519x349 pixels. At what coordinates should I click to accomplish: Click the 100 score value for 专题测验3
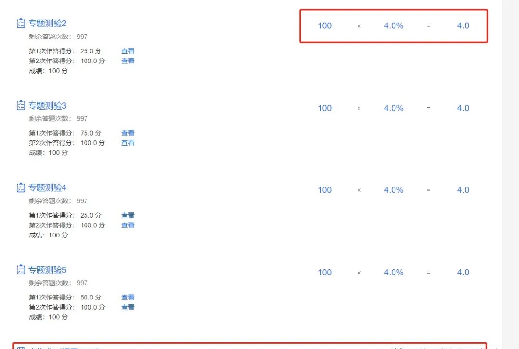pos(325,108)
